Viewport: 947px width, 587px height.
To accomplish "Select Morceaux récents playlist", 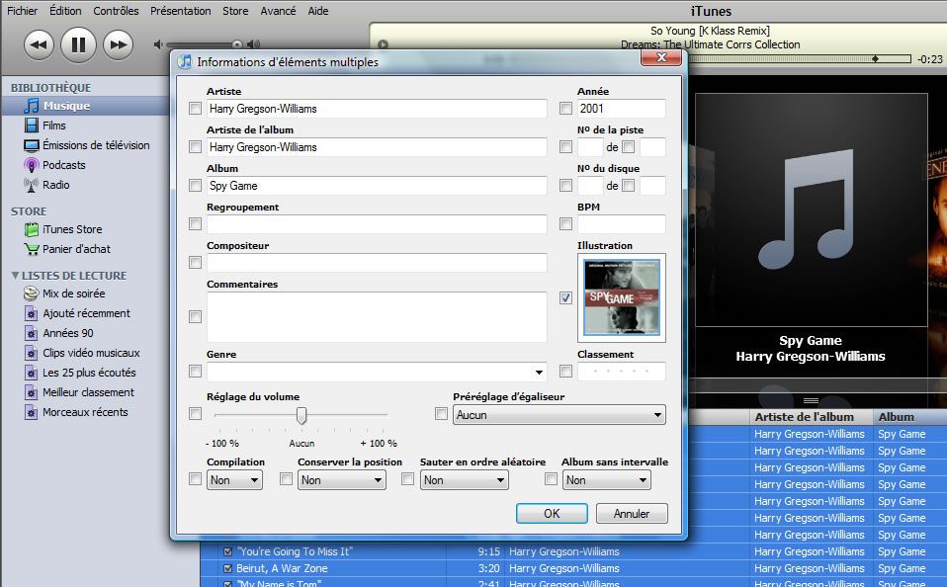I will point(85,412).
